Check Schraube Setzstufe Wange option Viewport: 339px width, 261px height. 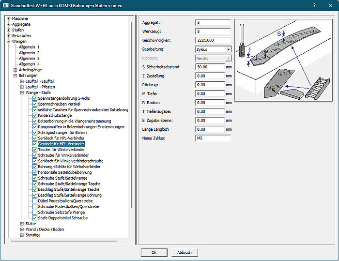pyautogui.click(x=35, y=213)
